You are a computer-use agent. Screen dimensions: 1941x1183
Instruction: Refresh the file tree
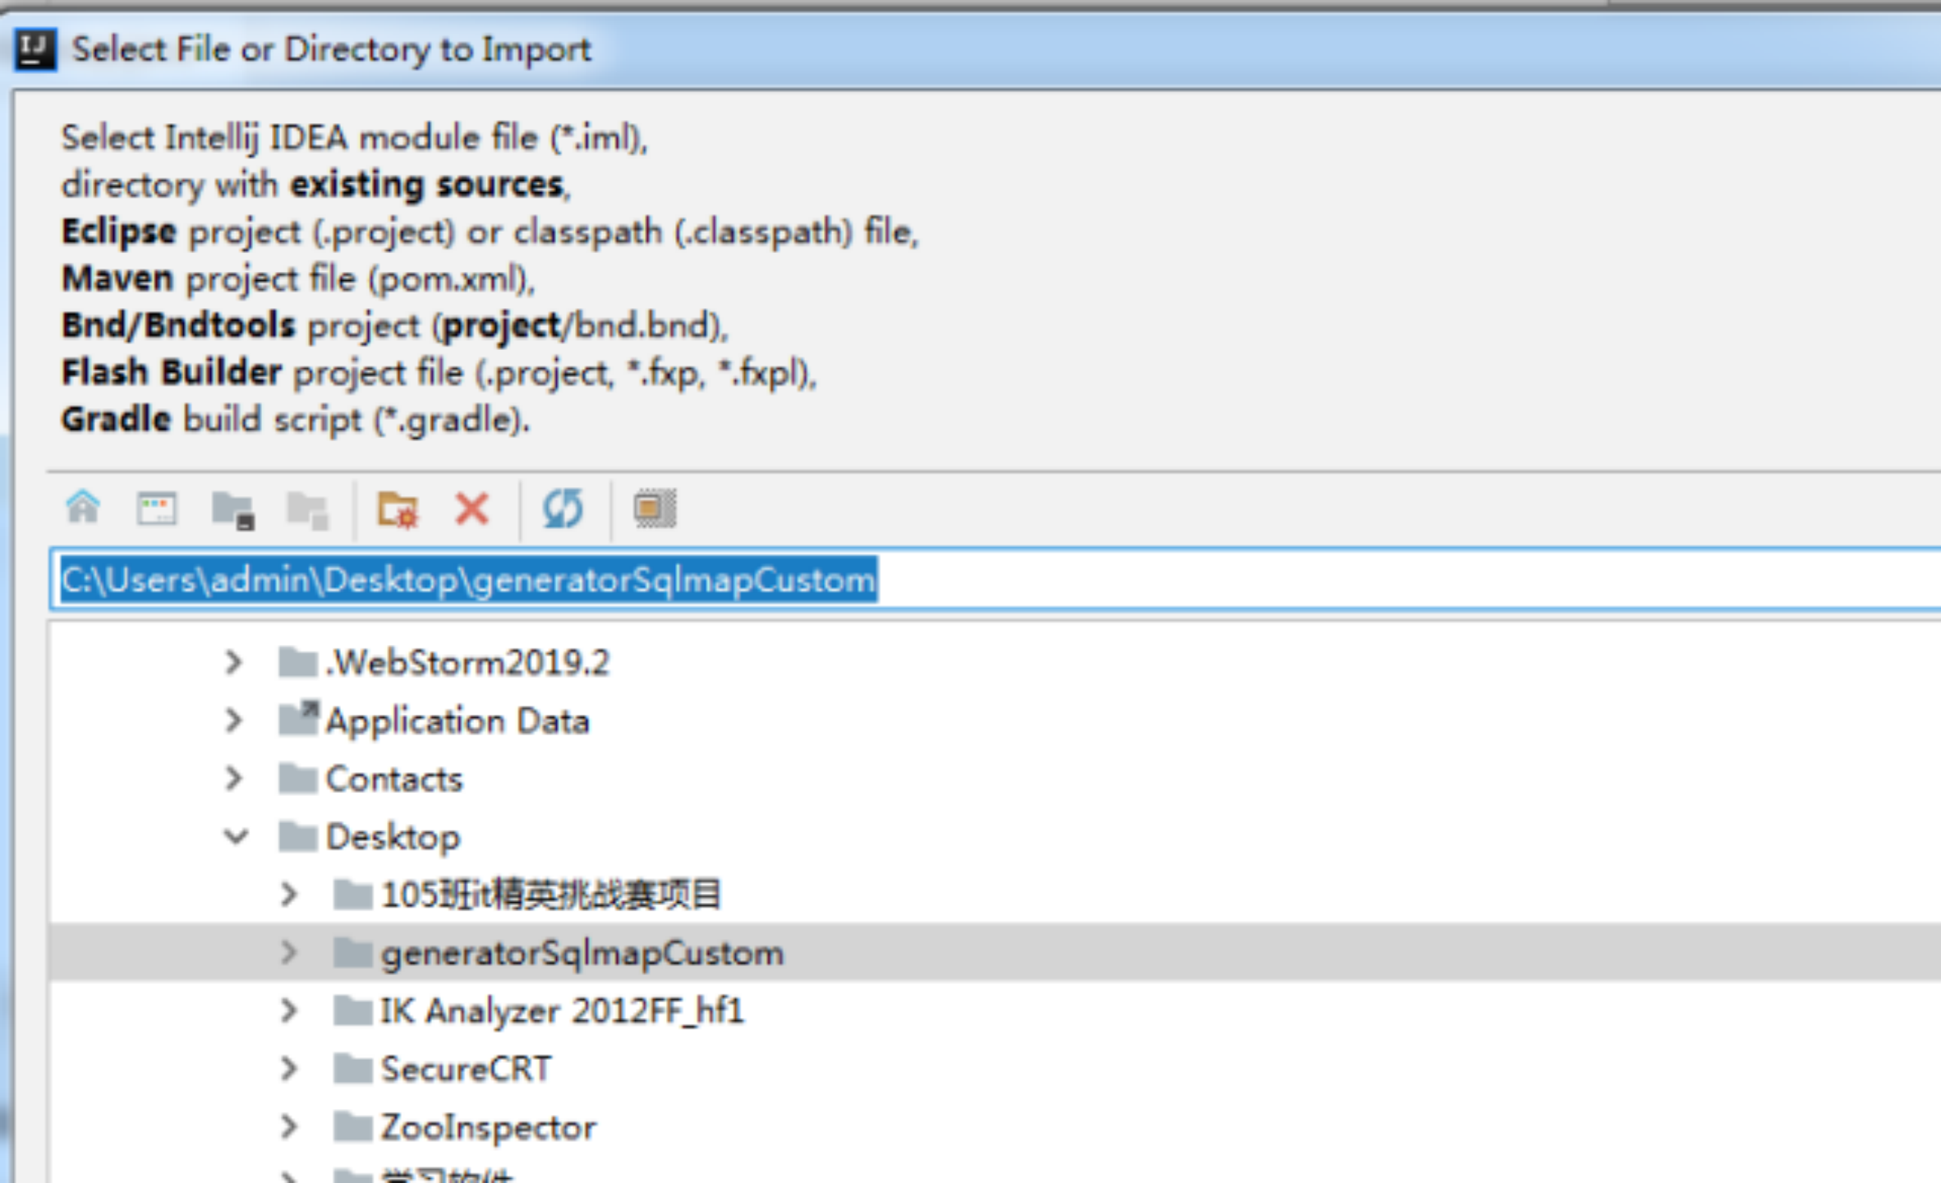(x=563, y=508)
